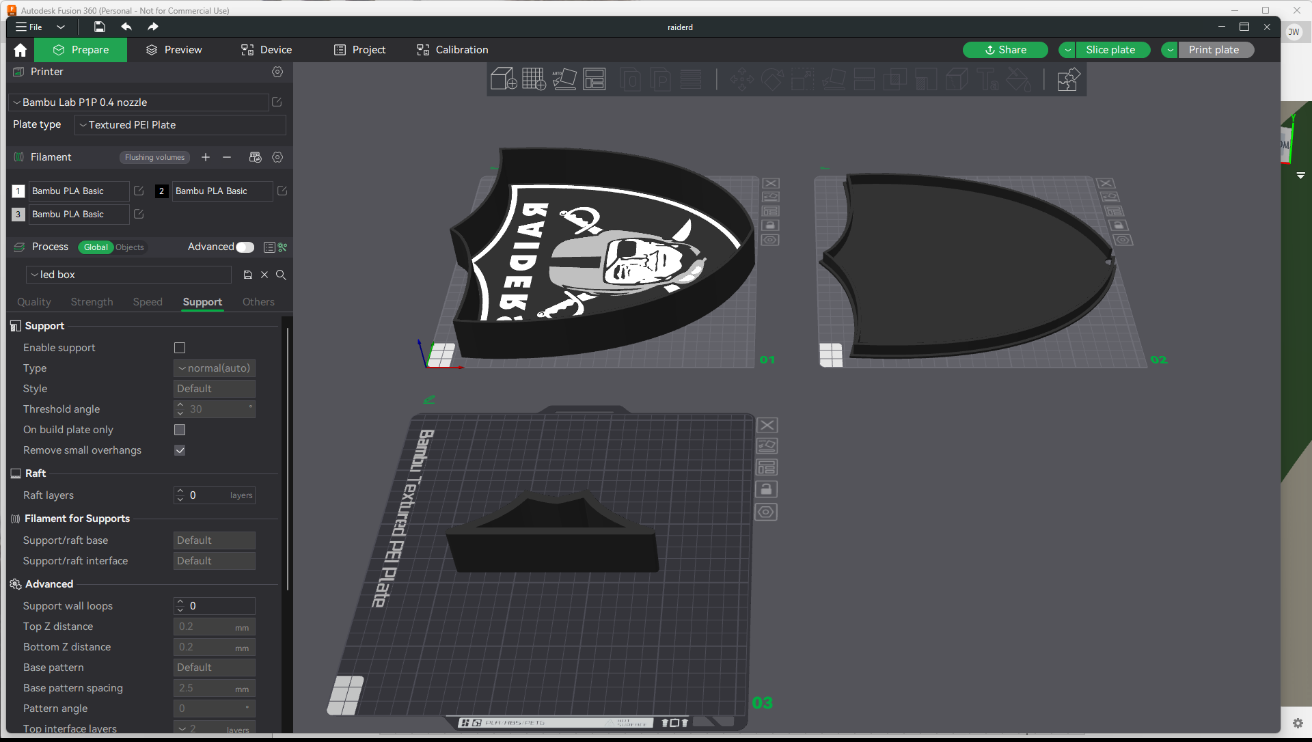Viewport: 1312px width, 742px height.
Task: Open the dropdown arrow beside Slice plate
Action: click(x=1067, y=50)
